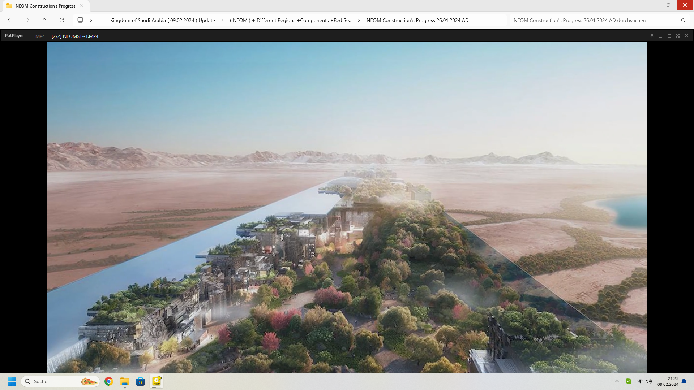The image size is (694, 390).
Task: Go back in File Explorer
Action: tap(10, 20)
